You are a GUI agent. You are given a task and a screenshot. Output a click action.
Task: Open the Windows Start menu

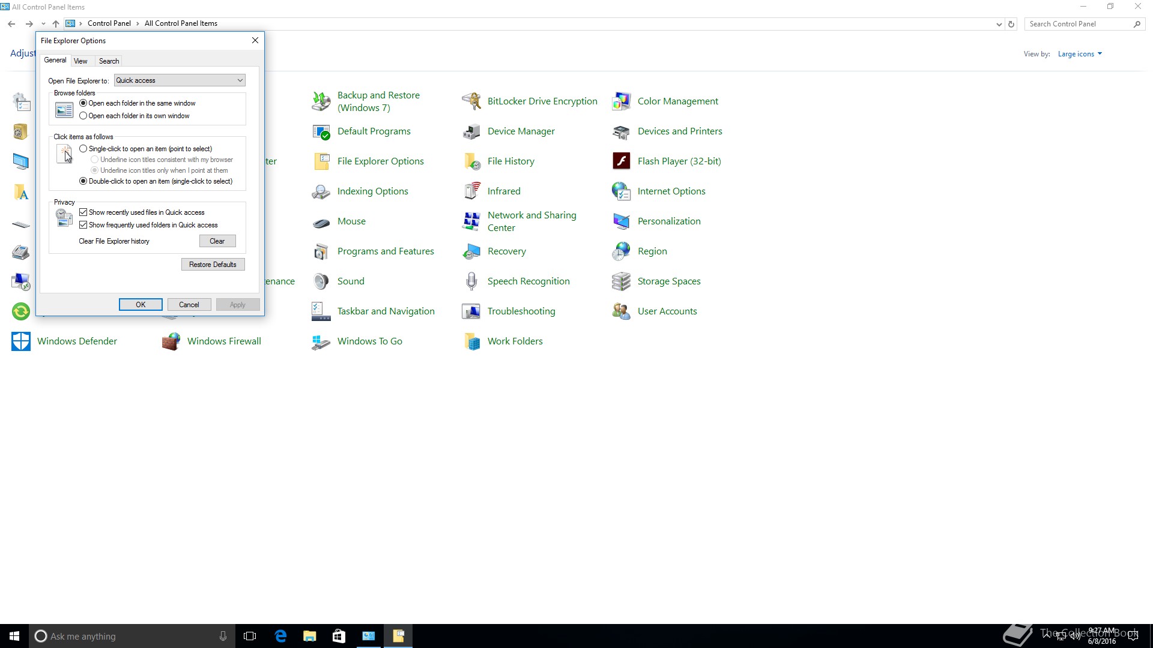14,636
